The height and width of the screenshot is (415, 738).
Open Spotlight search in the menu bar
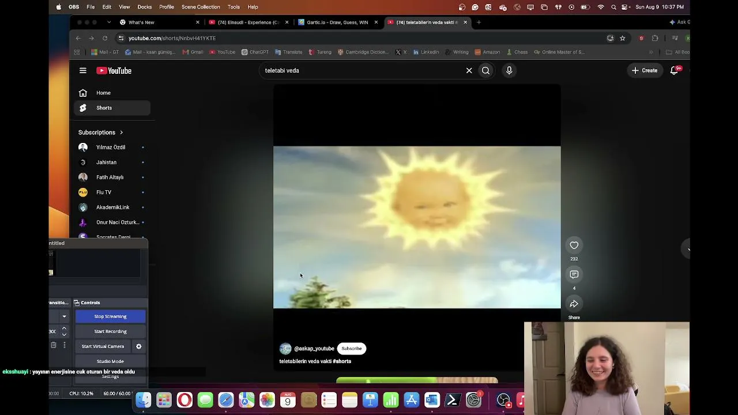point(613,7)
